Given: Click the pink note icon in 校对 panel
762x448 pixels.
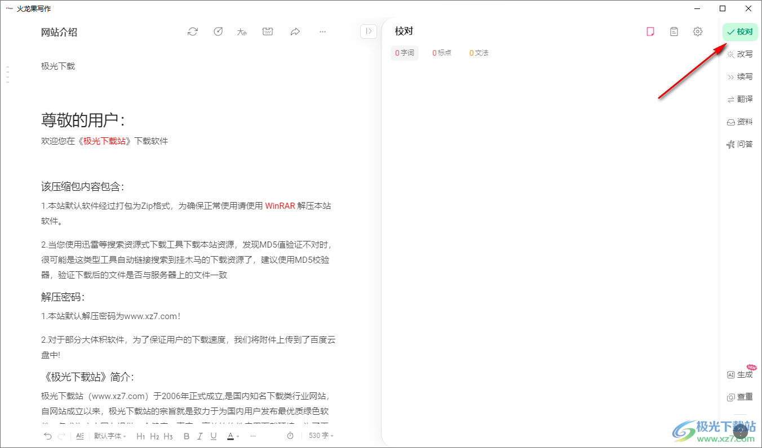Looking at the screenshot, I should coord(650,32).
